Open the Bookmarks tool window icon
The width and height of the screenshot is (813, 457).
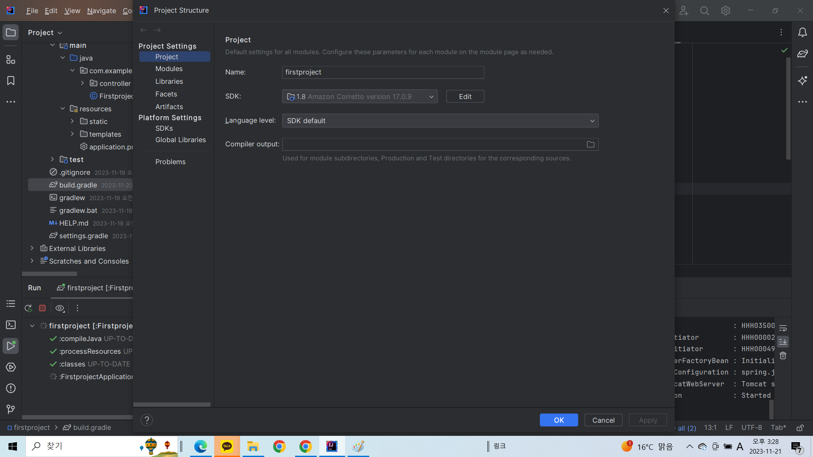11,81
